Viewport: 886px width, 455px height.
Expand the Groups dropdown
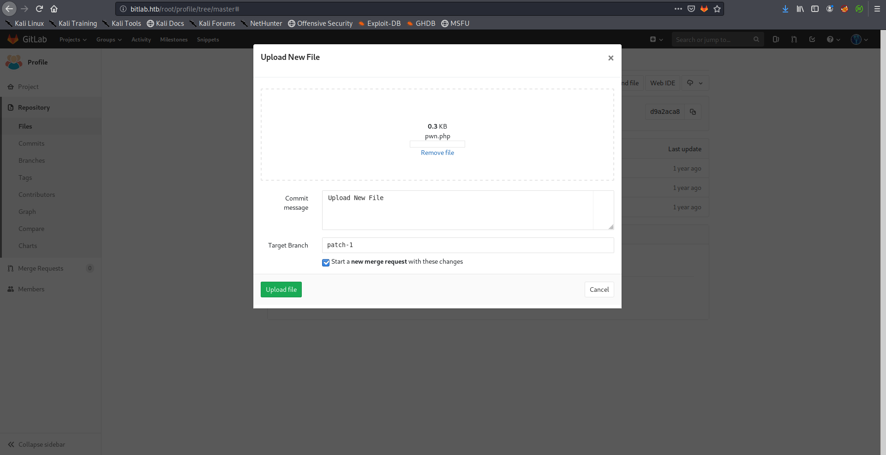coord(109,40)
